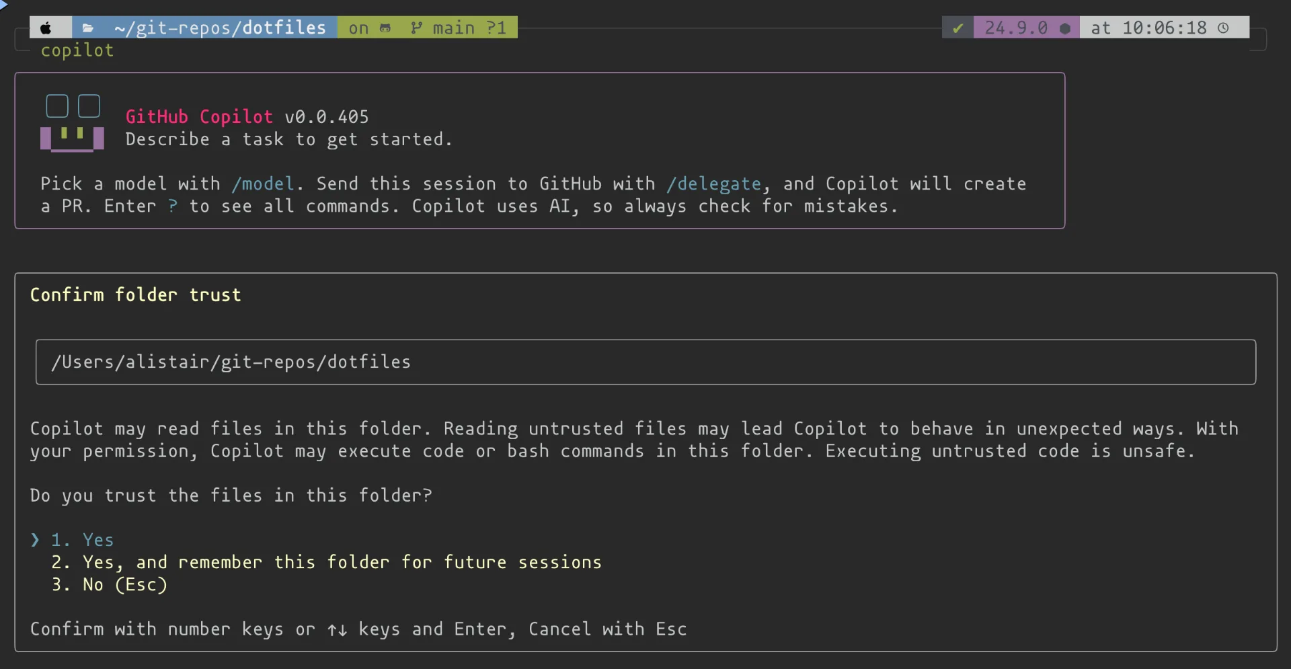This screenshot has width=1291, height=669.
Task: Click the Copilot logo artwork in the banner
Action: 71,123
